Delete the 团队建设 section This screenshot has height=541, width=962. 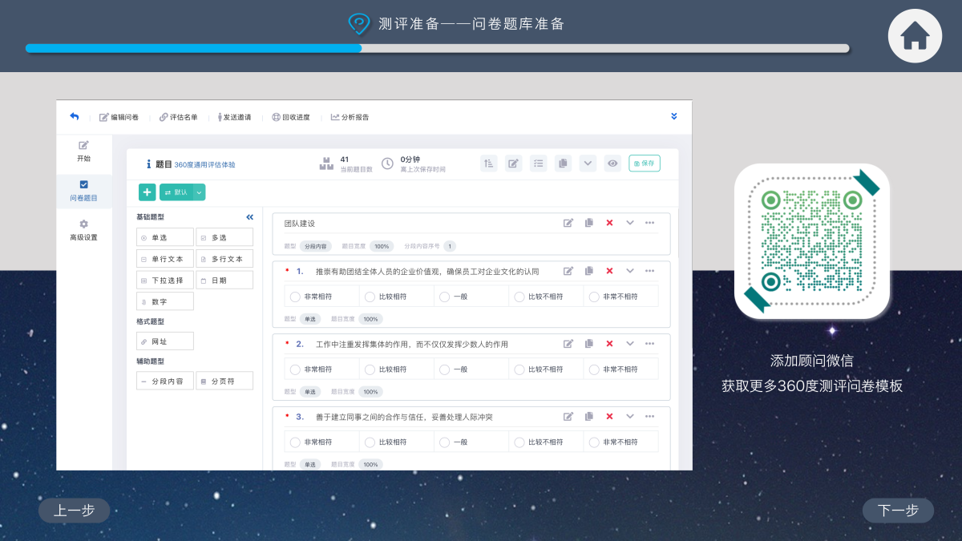609,223
